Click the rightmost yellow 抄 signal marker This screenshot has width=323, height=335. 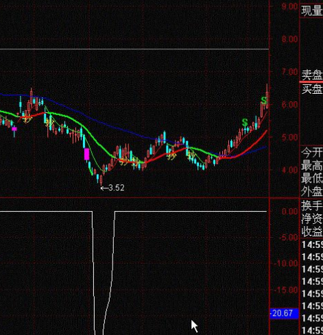coord(191,156)
